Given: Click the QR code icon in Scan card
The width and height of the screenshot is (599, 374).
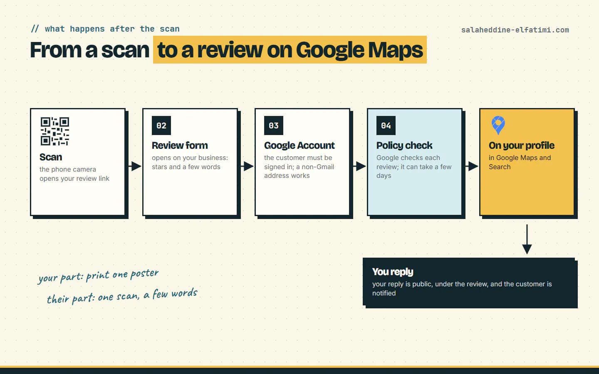Looking at the screenshot, I should pyautogui.click(x=54, y=131).
